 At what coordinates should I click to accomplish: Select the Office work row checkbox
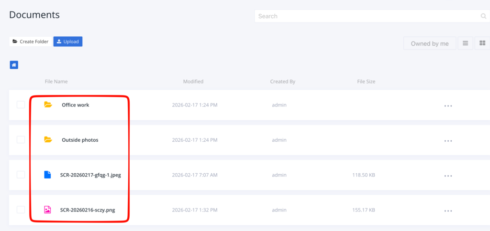[x=21, y=105]
